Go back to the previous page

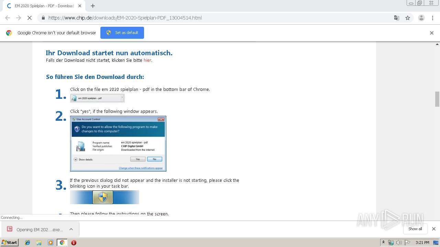coord(8,18)
